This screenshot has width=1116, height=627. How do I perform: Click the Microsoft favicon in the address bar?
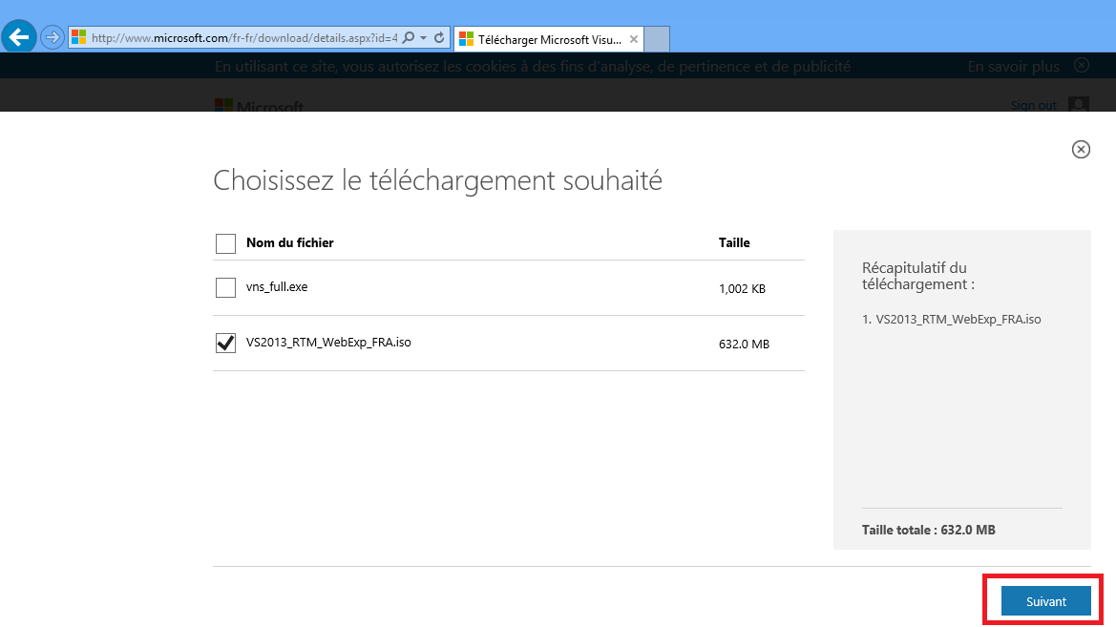[x=79, y=38]
